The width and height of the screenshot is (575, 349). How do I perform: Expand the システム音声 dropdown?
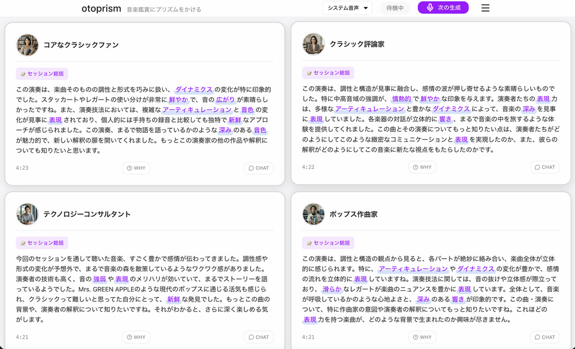click(347, 8)
